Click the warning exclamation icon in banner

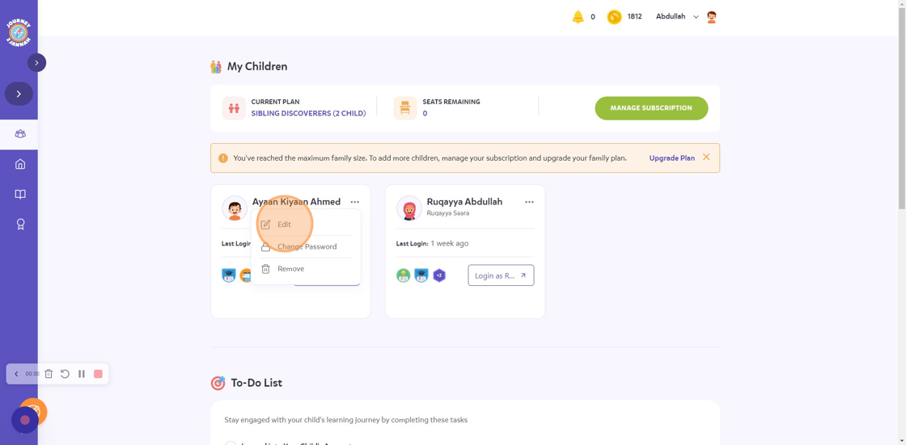tap(223, 158)
